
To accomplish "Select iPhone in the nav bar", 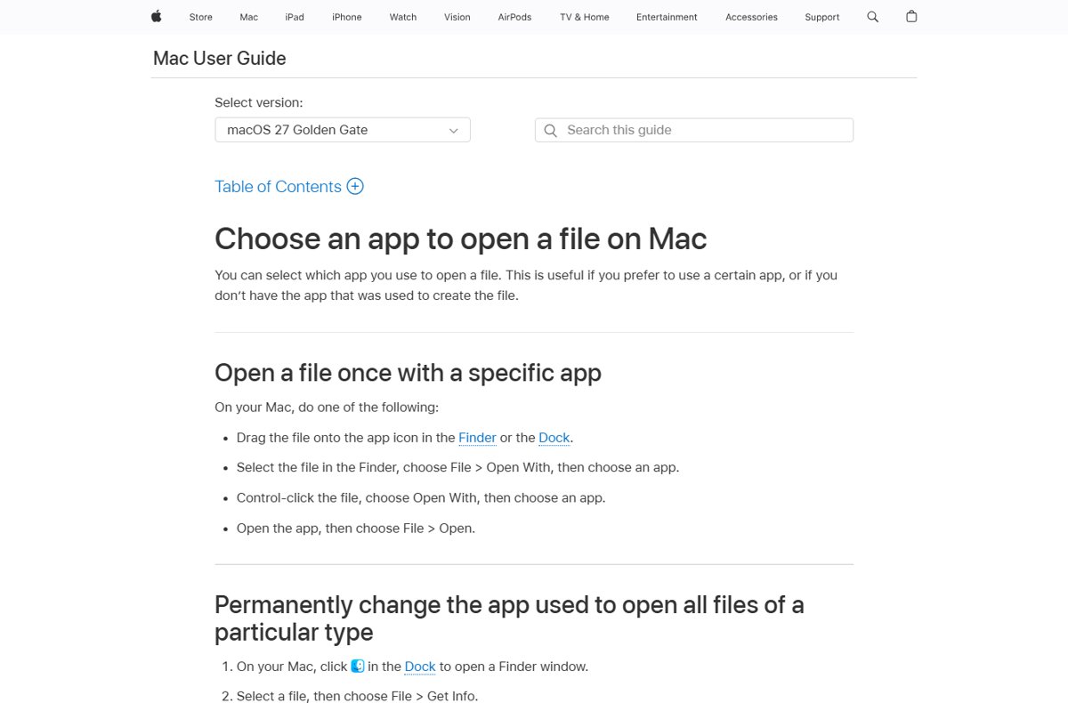I will (347, 17).
